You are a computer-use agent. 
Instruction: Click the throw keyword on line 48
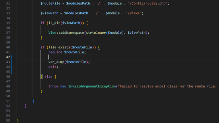[x=53, y=86]
